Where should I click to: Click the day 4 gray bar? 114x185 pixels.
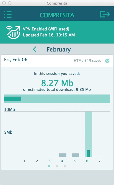[x=63, y=155]
